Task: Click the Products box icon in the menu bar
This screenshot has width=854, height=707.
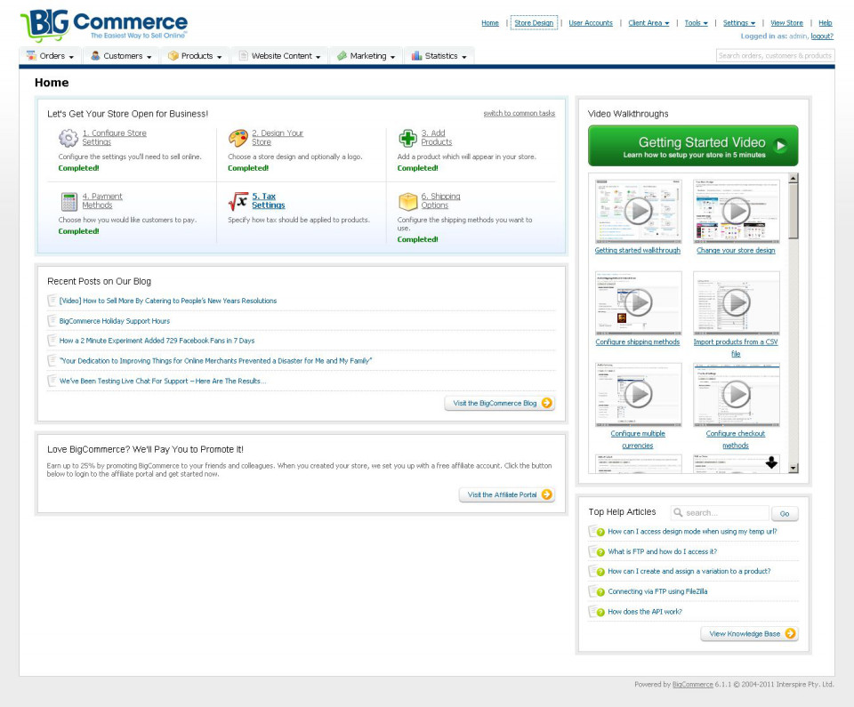Action: pos(173,55)
